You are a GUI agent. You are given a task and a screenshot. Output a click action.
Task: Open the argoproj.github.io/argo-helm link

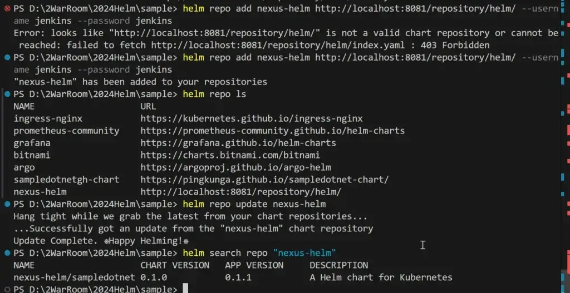click(x=235, y=167)
